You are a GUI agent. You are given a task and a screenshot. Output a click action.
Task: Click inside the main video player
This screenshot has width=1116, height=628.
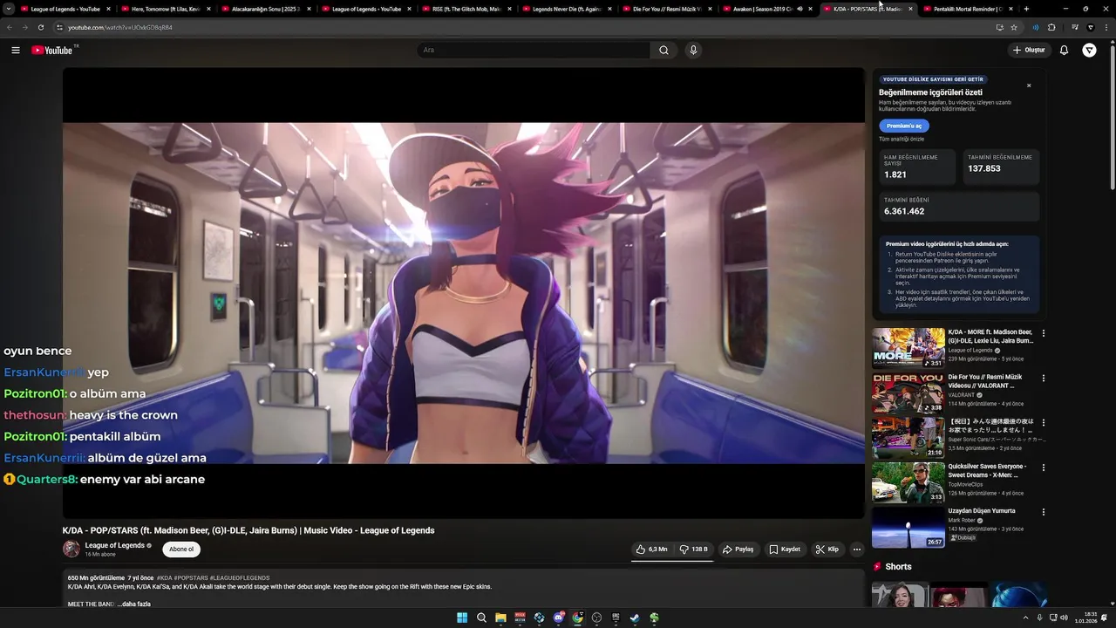pyautogui.click(x=463, y=293)
